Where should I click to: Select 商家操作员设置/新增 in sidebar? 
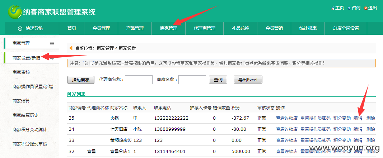click(x=33, y=87)
